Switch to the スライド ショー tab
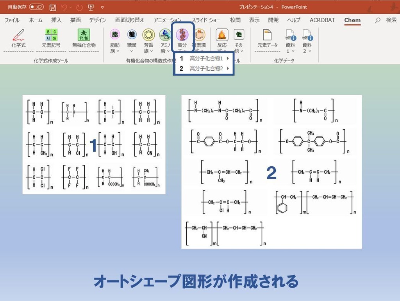The width and height of the screenshot is (400, 301). pyautogui.click(x=206, y=20)
